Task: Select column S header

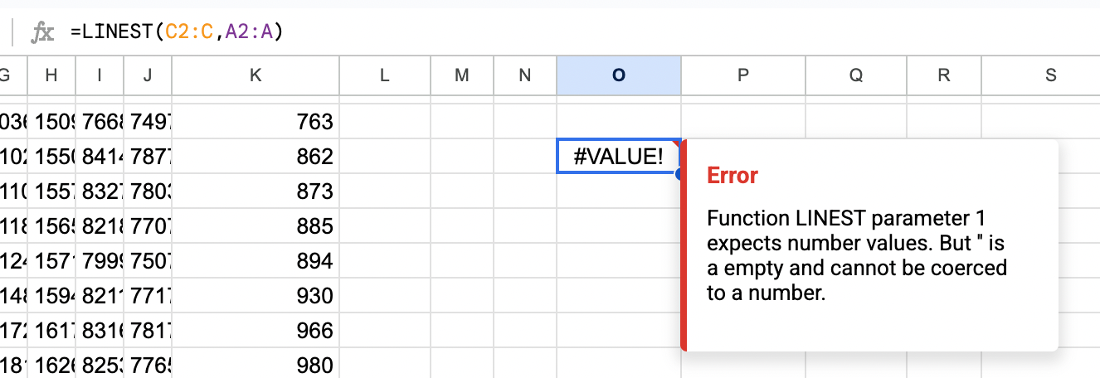Action: (x=1050, y=75)
